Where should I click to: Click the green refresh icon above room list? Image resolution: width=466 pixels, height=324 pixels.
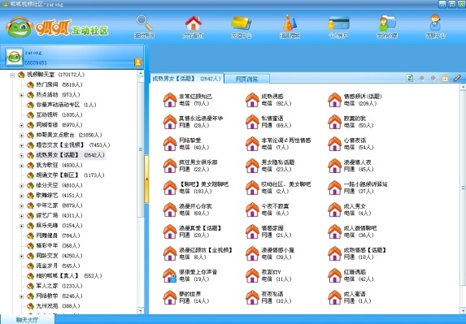410,78
